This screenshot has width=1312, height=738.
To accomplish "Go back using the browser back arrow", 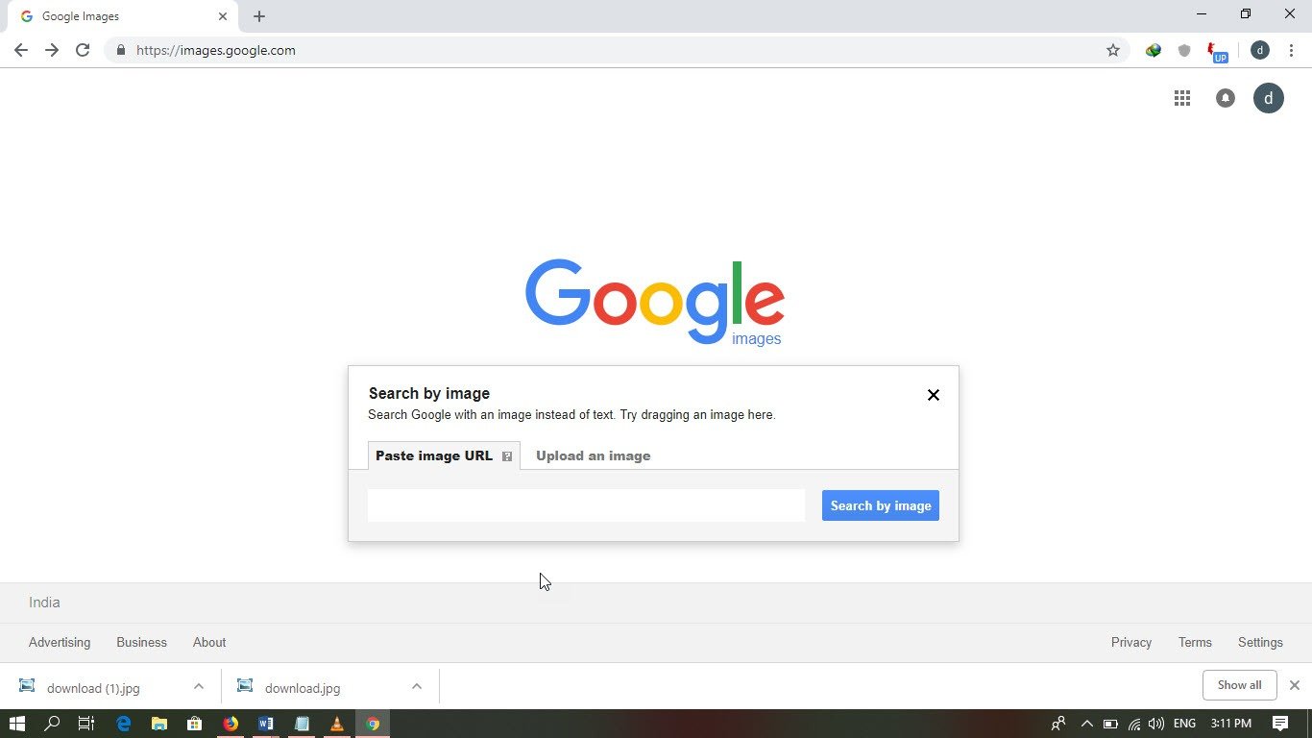I will tap(21, 50).
